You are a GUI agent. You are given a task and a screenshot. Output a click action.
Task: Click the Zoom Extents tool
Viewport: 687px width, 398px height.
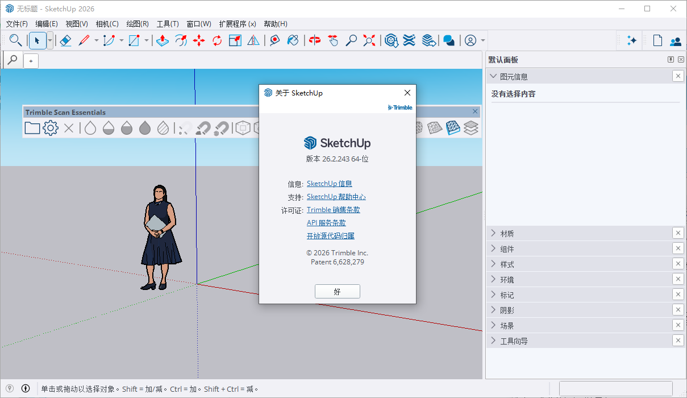[369, 40]
